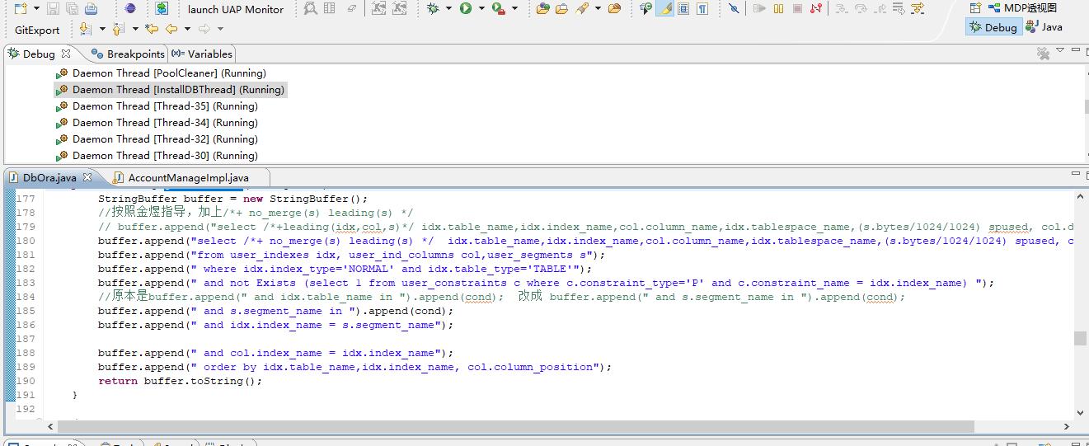Click the Save icon in toolbar
This screenshot has width=1089, height=446.
coord(53,9)
